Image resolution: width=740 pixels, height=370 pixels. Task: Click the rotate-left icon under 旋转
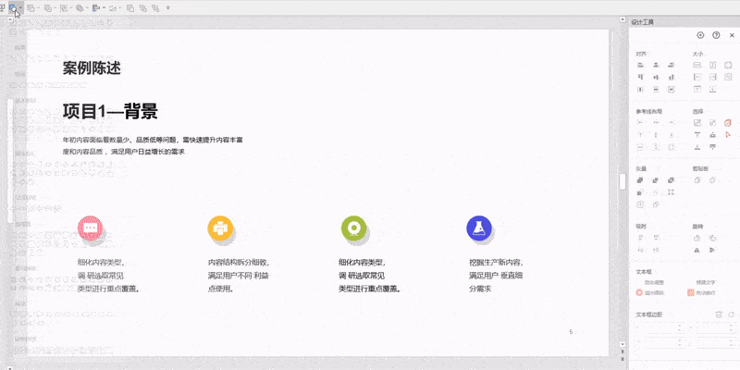coord(697,238)
